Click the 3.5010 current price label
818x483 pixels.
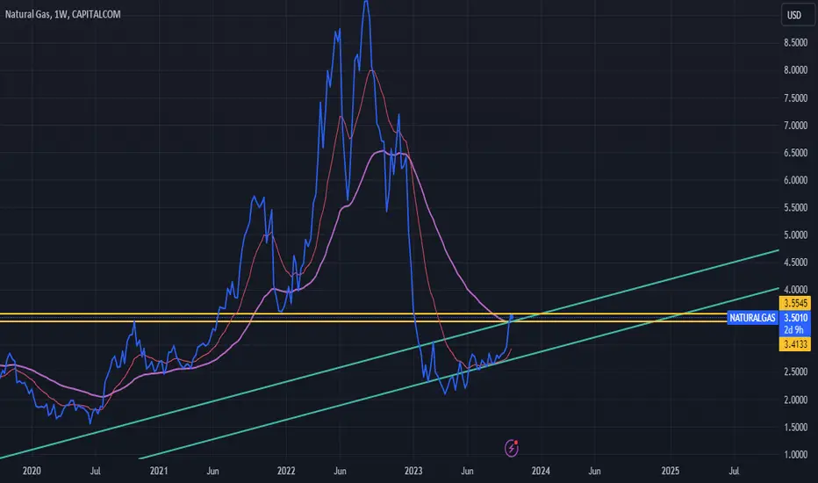[795, 318]
